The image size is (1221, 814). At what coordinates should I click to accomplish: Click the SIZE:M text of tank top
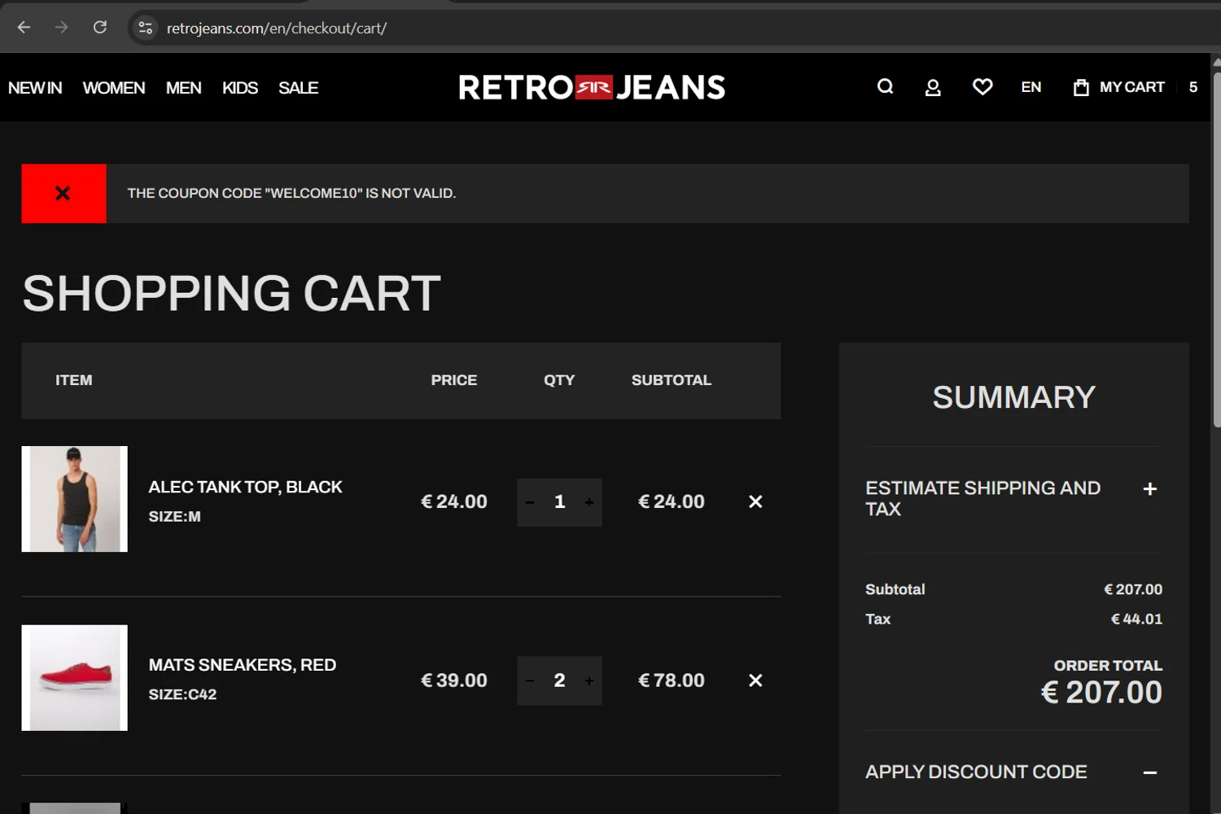pyautogui.click(x=174, y=517)
